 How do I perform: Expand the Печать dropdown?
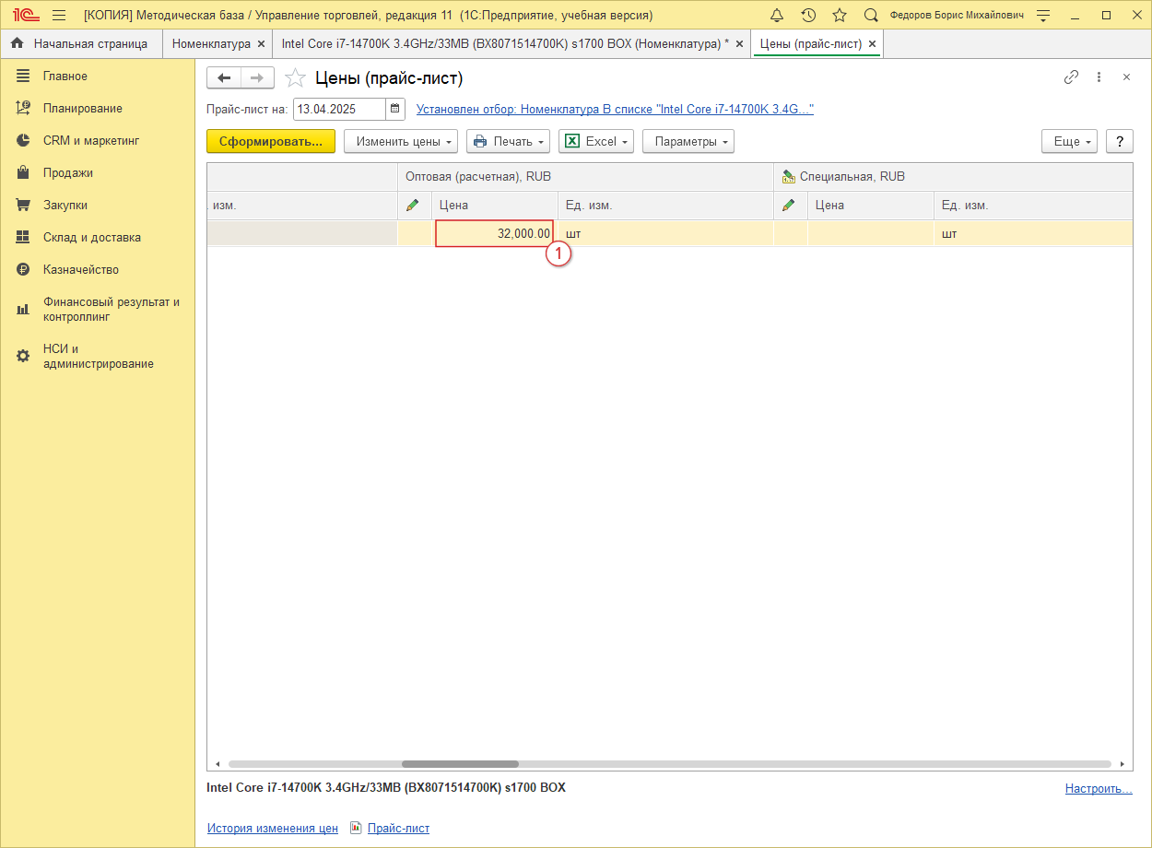(508, 142)
